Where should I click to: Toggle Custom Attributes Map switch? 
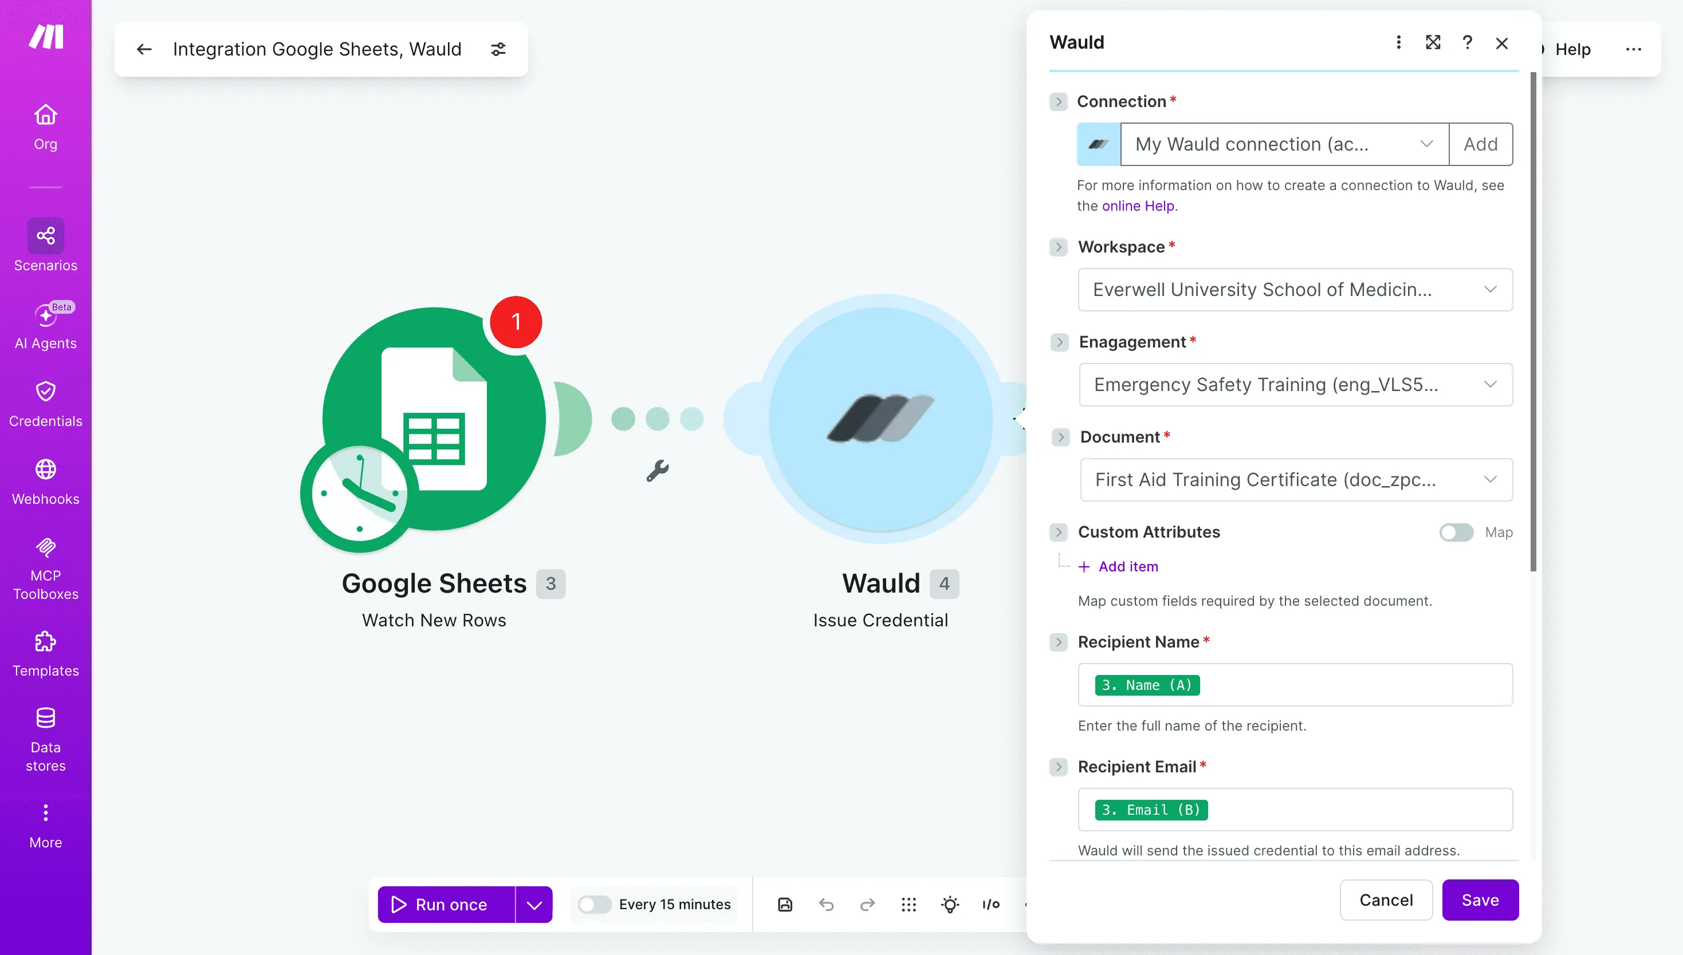1456,532
